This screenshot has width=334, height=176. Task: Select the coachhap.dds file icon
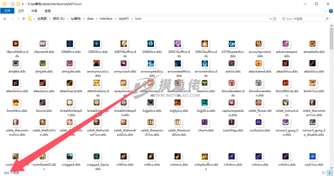[232, 122]
